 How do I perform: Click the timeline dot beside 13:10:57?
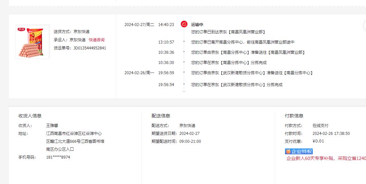184,42
